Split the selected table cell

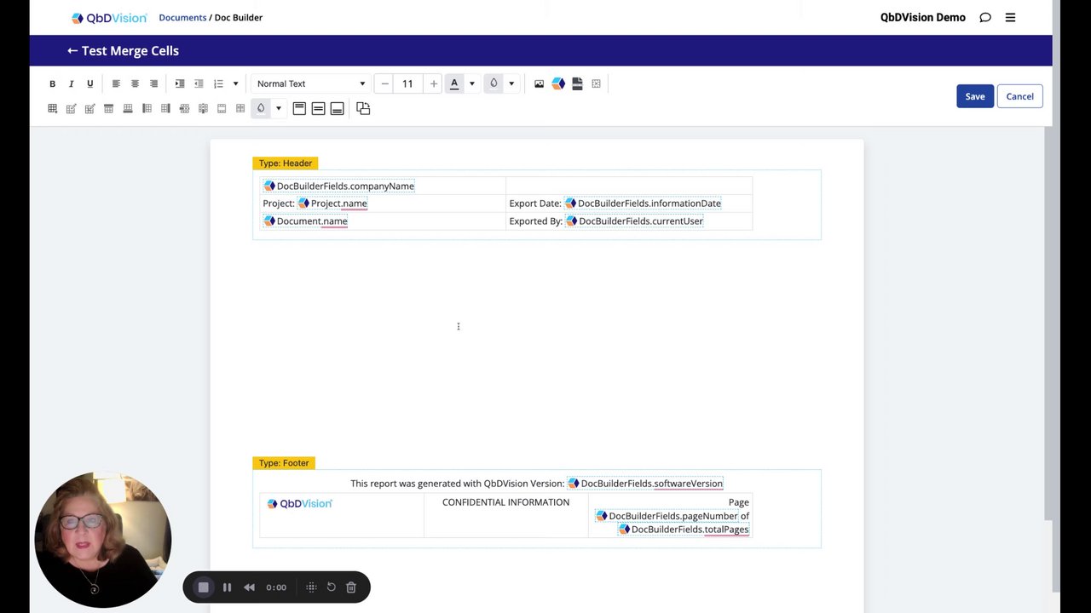tap(240, 108)
